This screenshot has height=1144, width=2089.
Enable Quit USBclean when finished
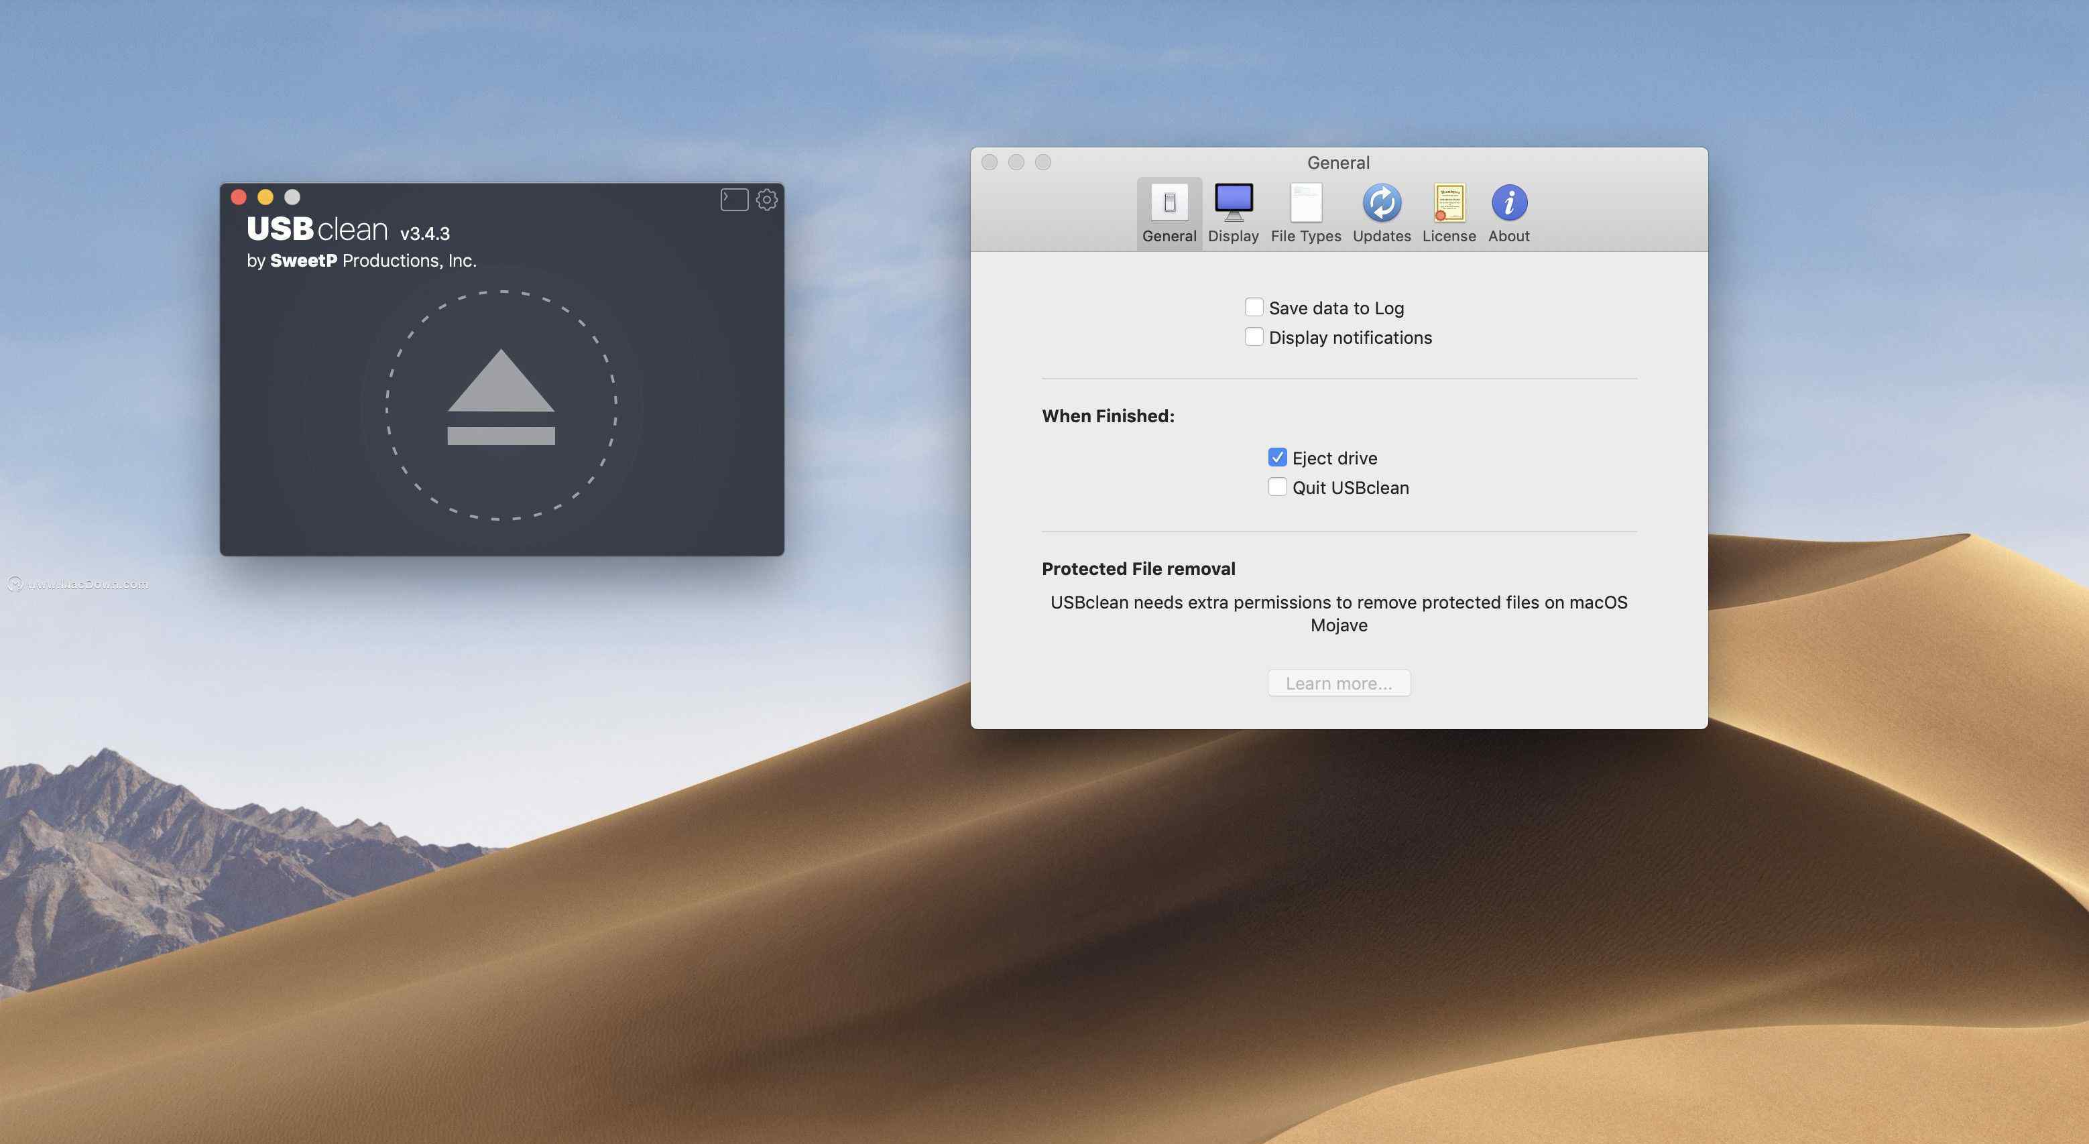(1277, 487)
